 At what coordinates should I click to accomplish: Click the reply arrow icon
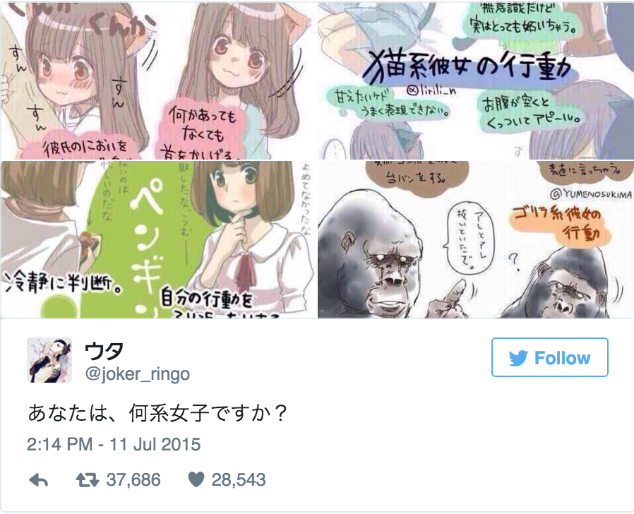39,480
